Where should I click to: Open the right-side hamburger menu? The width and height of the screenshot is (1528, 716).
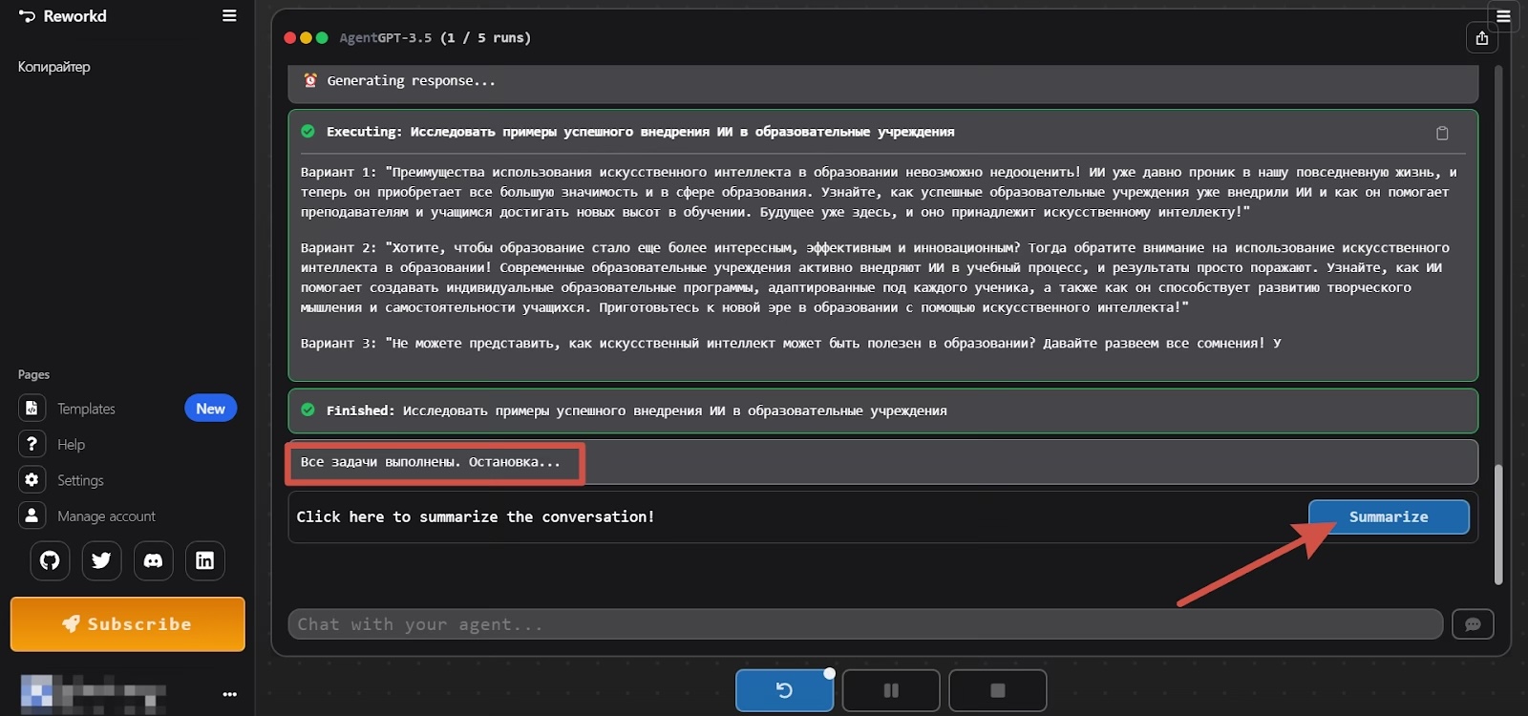[1503, 15]
